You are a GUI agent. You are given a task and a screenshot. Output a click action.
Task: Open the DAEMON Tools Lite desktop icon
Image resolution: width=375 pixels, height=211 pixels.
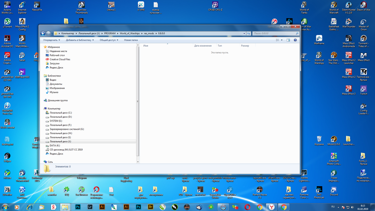coord(7,109)
